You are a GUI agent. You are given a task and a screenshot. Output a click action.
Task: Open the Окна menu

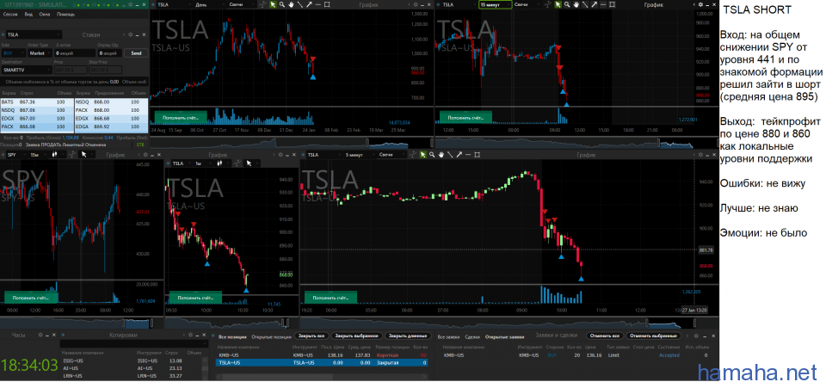45,15
